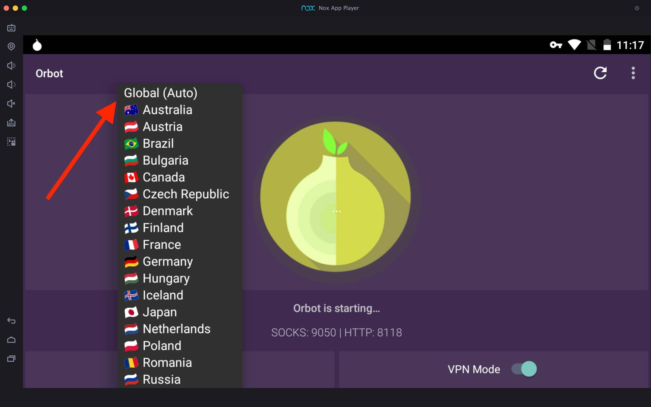Click the VPN key status icon
The width and height of the screenshot is (651, 407).
tap(556, 45)
